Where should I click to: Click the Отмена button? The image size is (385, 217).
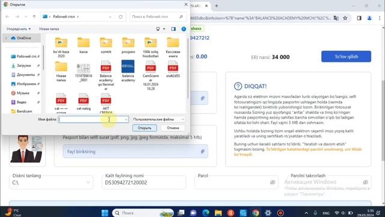tap(173, 128)
